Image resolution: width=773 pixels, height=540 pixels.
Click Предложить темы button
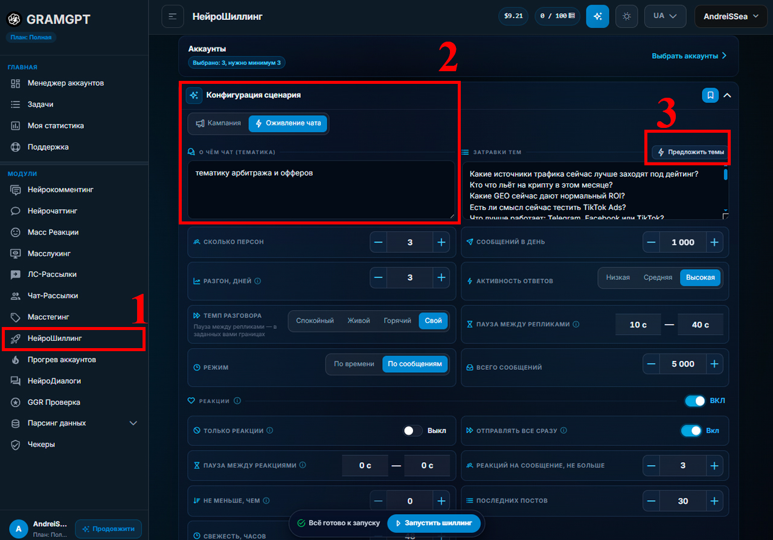(690, 152)
